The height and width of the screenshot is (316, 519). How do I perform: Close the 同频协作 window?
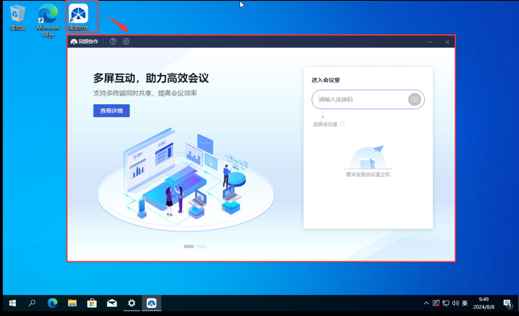coord(447,42)
